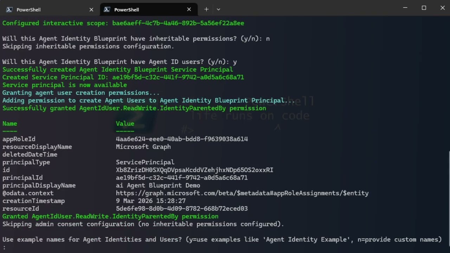Select the second PowerShell tab
This screenshot has height=253, width=450.
point(148,9)
